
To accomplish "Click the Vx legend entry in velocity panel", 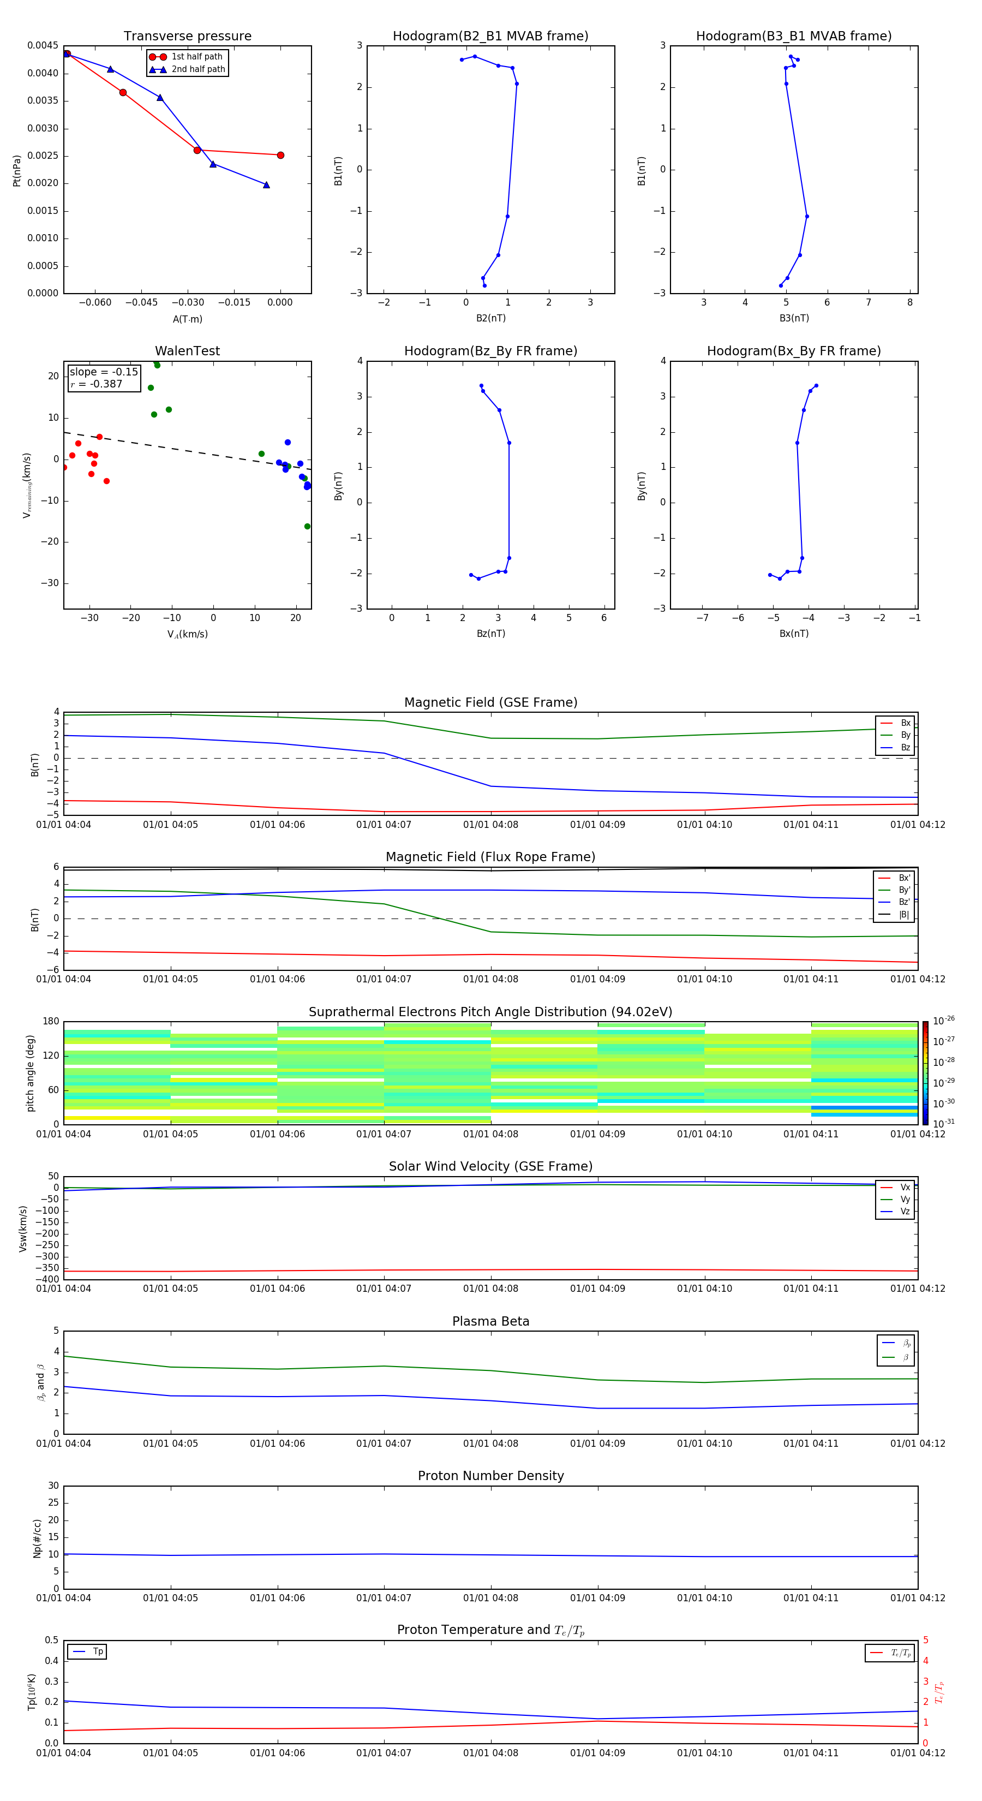I will (895, 1187).
